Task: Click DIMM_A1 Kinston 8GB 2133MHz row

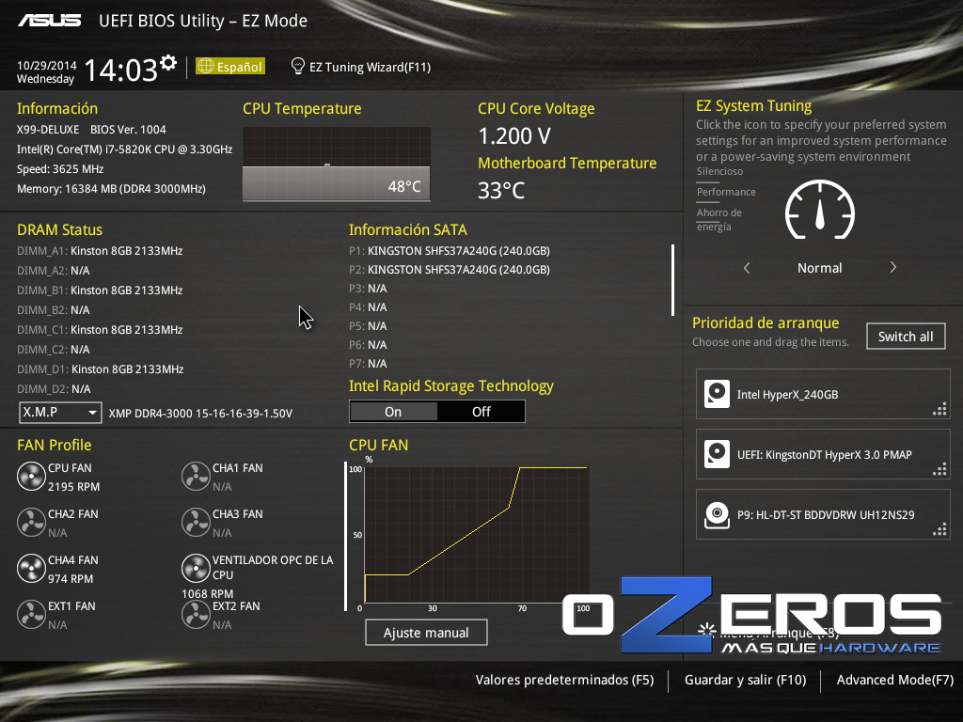Action: pyautogui.click(x=100, y=250)
